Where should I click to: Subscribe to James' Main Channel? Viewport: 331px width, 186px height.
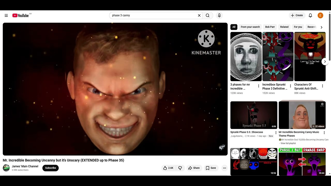pos(50,168)
